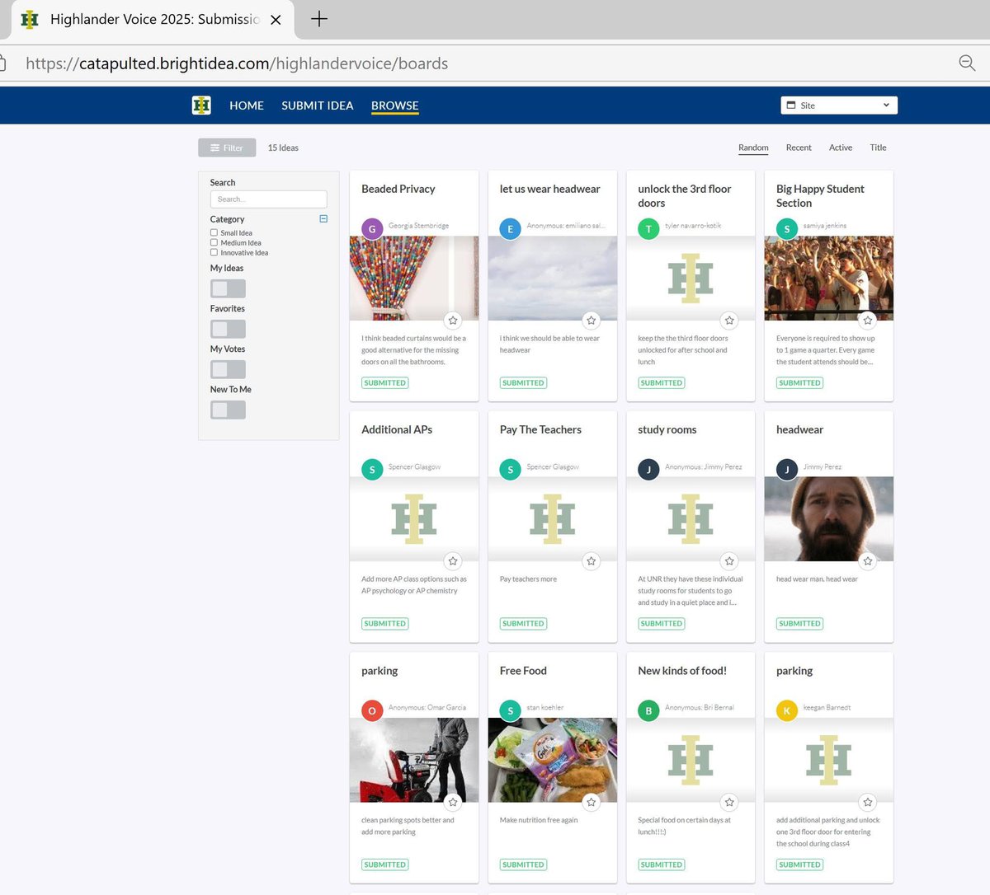Favorite the Beaded Privacy idea via its star
This screenshot has width=990, height=895.
452,321
